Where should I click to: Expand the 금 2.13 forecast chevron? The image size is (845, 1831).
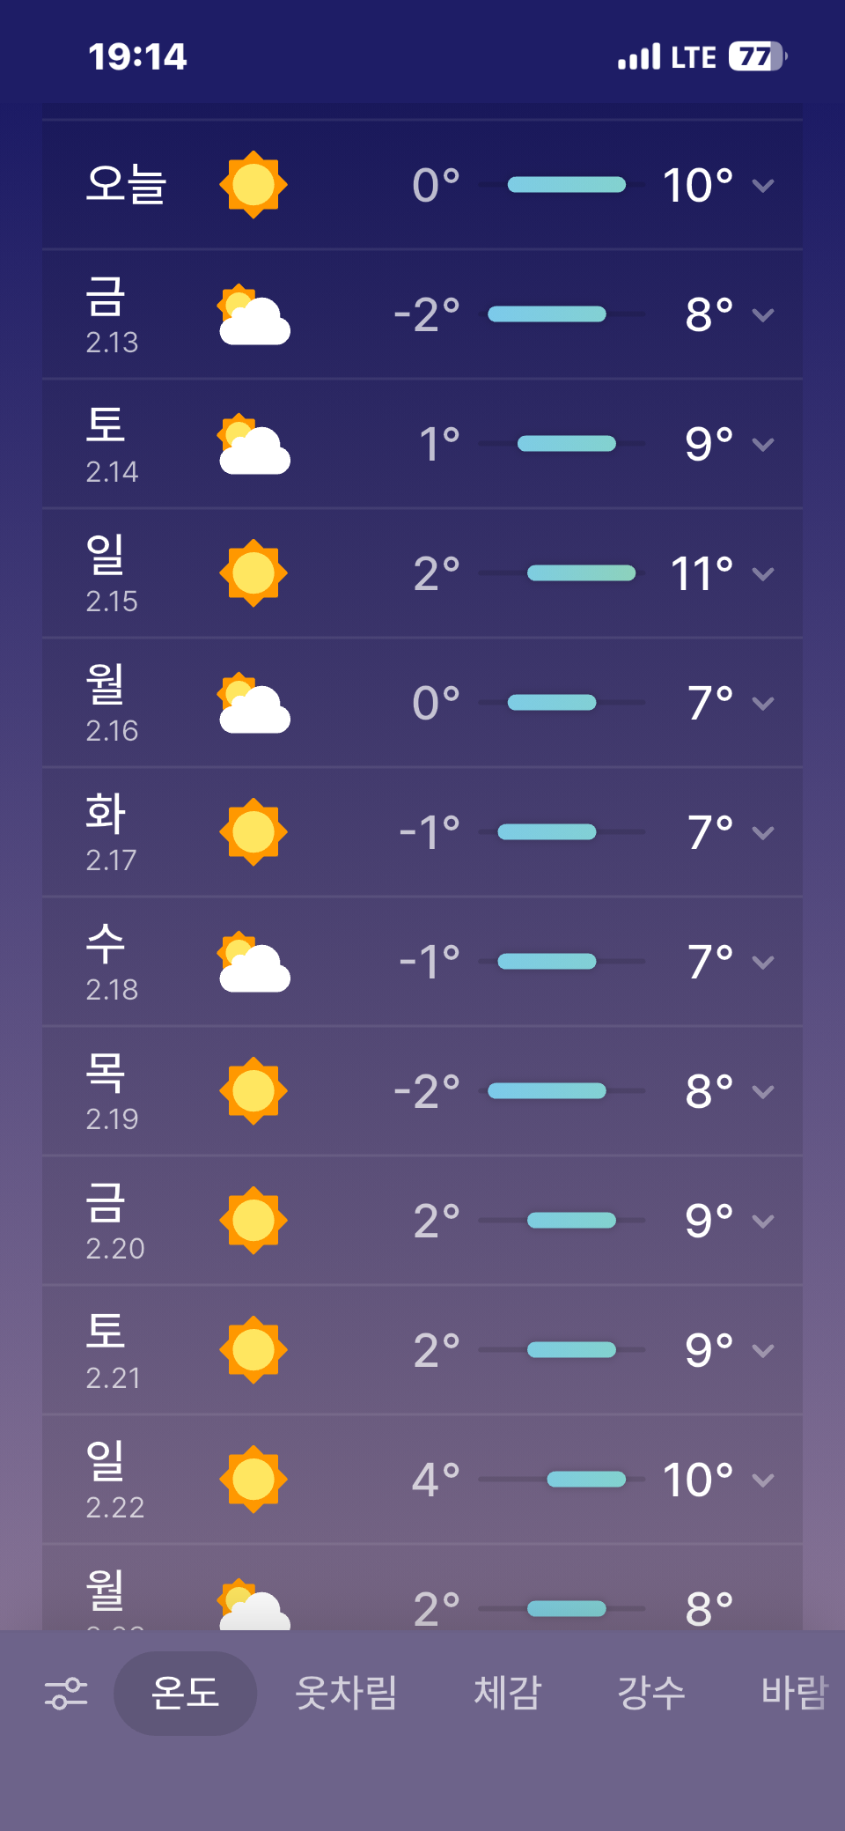coord(763,315)
